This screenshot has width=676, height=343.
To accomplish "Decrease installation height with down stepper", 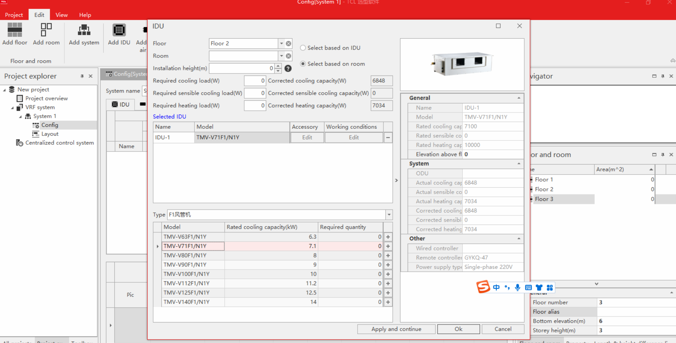I will [x=278, y=71].
